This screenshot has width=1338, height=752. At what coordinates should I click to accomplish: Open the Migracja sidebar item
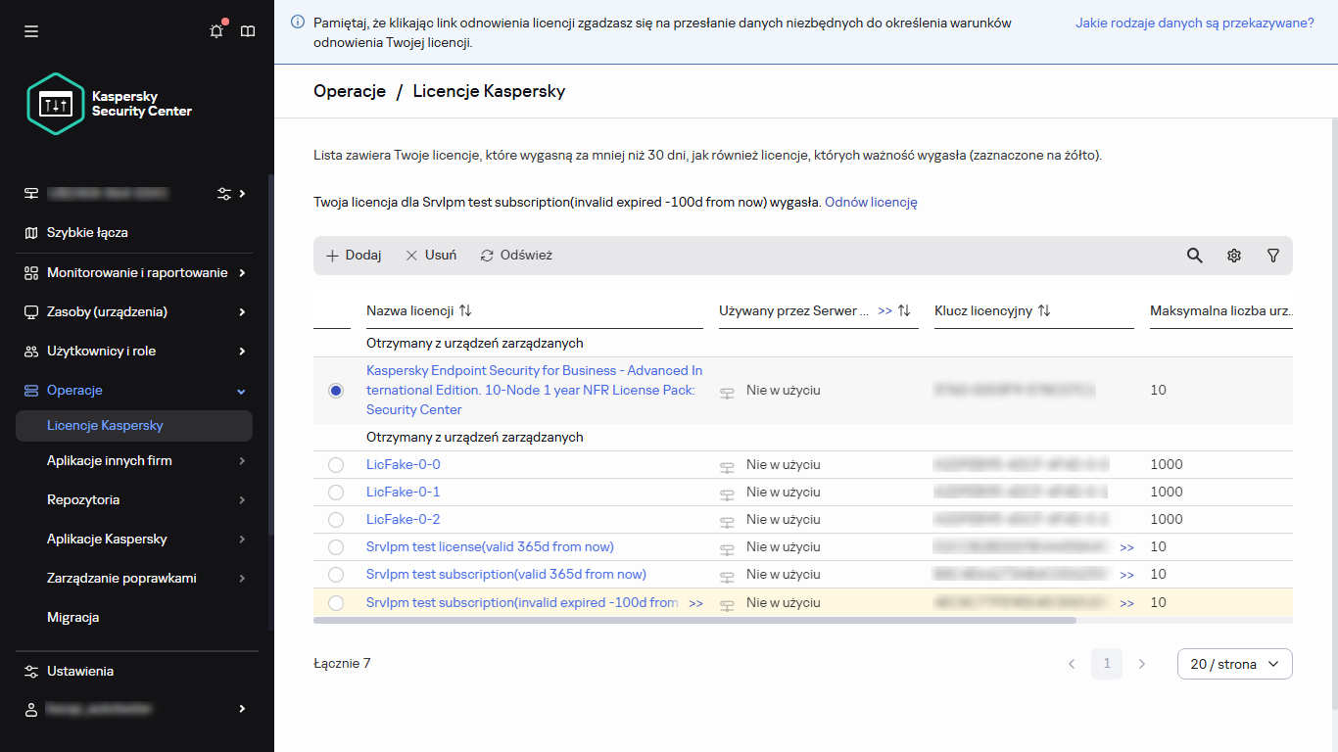(73, 618)
